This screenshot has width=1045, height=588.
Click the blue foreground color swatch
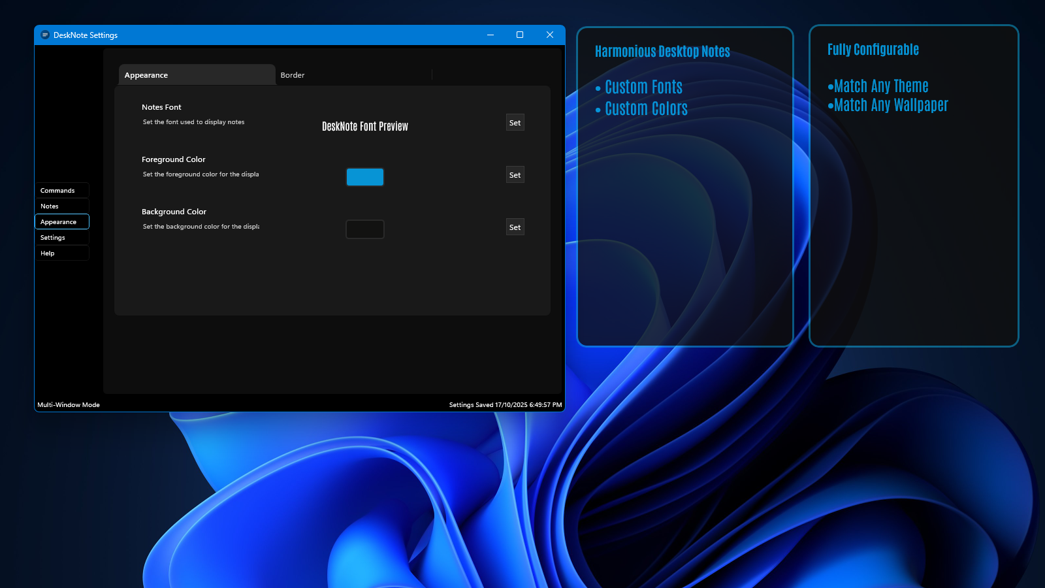[x=365, y=177]
